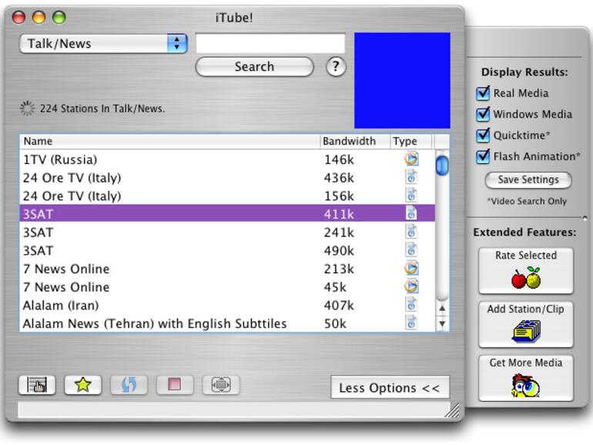The image size is (593, 445).
Task: Click the Less Options << button
Action: (x=390, y=387)
